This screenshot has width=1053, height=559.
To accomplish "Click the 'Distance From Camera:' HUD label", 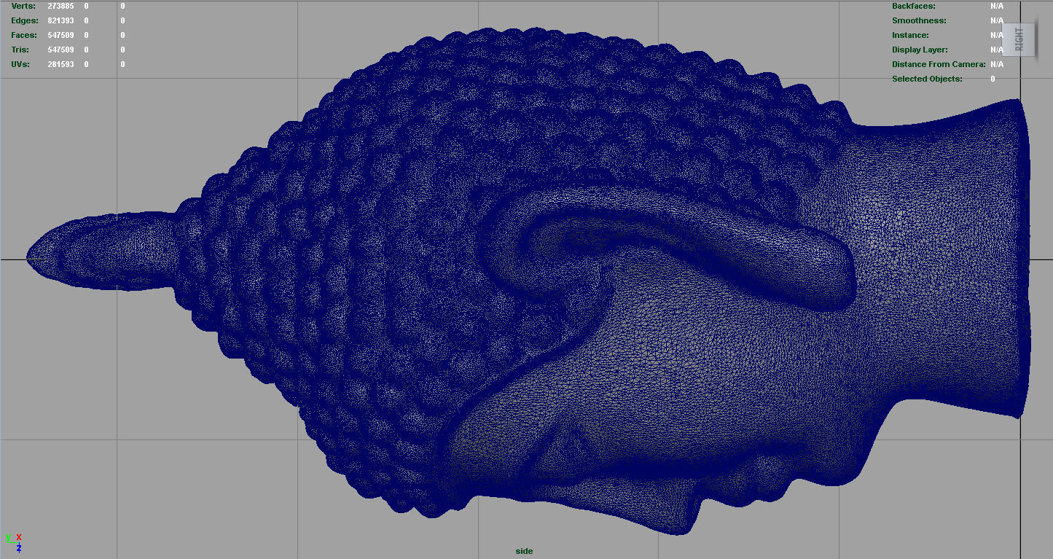I will [939, 64].
